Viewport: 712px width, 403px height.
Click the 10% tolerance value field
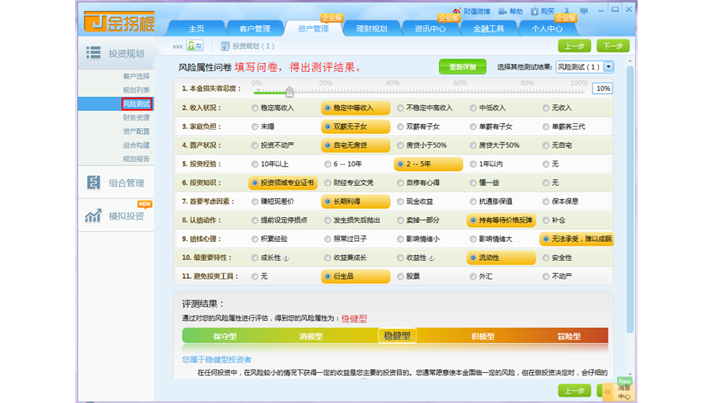coord(602,89)
